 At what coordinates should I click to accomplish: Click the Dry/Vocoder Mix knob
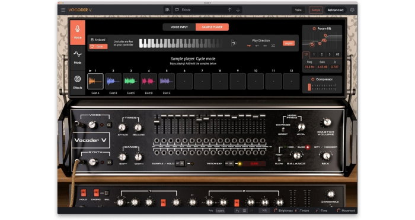click(326, 156)
